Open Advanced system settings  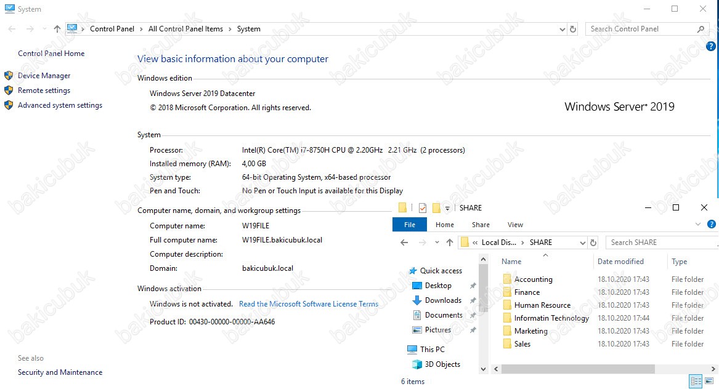60,105
